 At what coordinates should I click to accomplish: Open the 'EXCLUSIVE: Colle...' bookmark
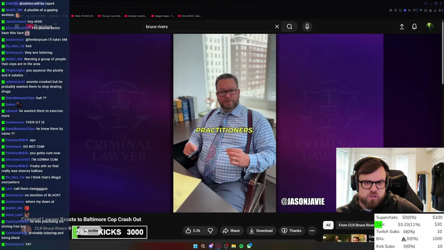pyautogui.click(x=189, y=16)
